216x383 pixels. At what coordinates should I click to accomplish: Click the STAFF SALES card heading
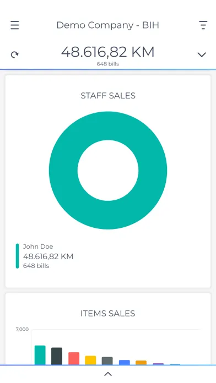click(x=108, y=96)
